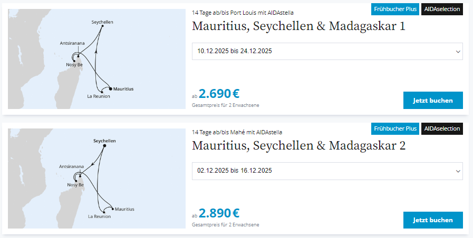
Task: Click AIDAselection badge on Madagaskar 1 cruise
Action: 442,9
